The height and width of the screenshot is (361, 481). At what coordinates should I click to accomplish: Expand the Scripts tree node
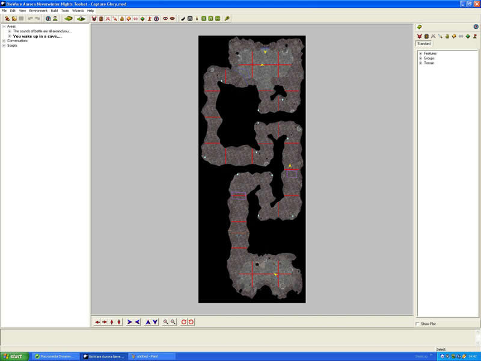(x=4, y=46)
